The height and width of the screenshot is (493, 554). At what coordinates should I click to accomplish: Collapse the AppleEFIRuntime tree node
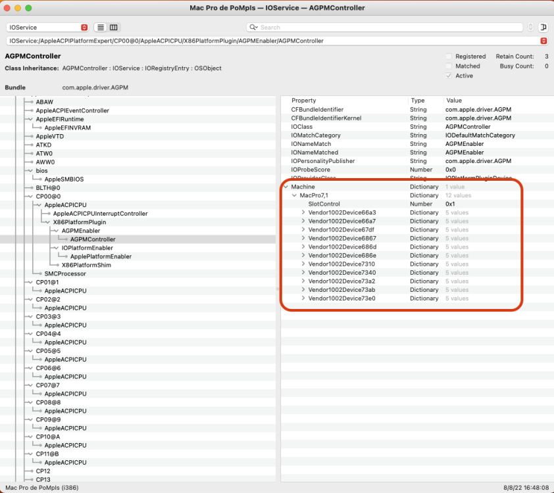pyautogui.click(x=30, y=119)
